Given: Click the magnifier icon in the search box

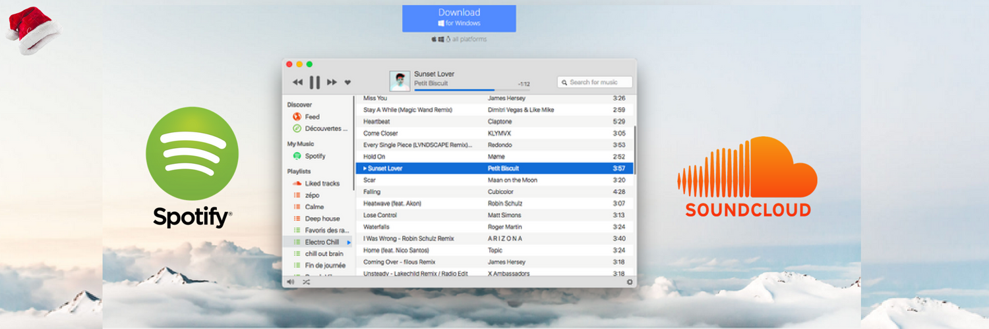Looking at the screenshot, I should 564,82.
